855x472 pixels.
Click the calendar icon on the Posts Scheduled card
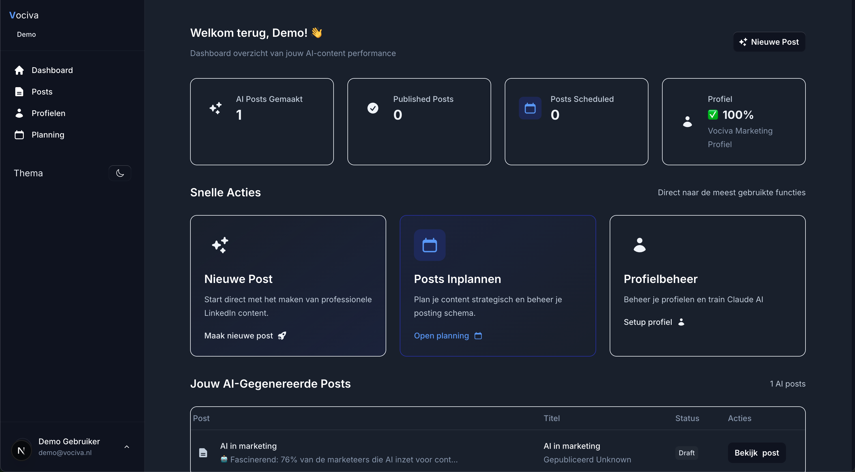pos(530,108)
